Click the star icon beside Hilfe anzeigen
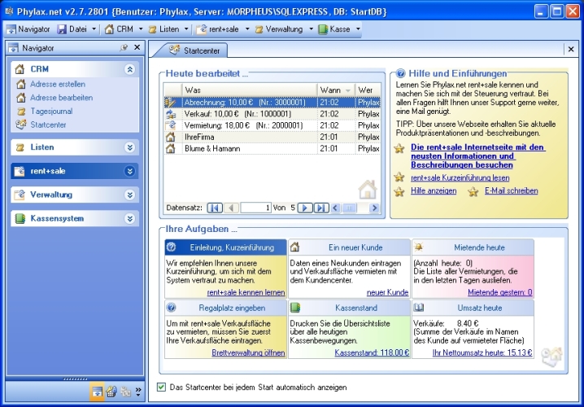 point(399,191)
